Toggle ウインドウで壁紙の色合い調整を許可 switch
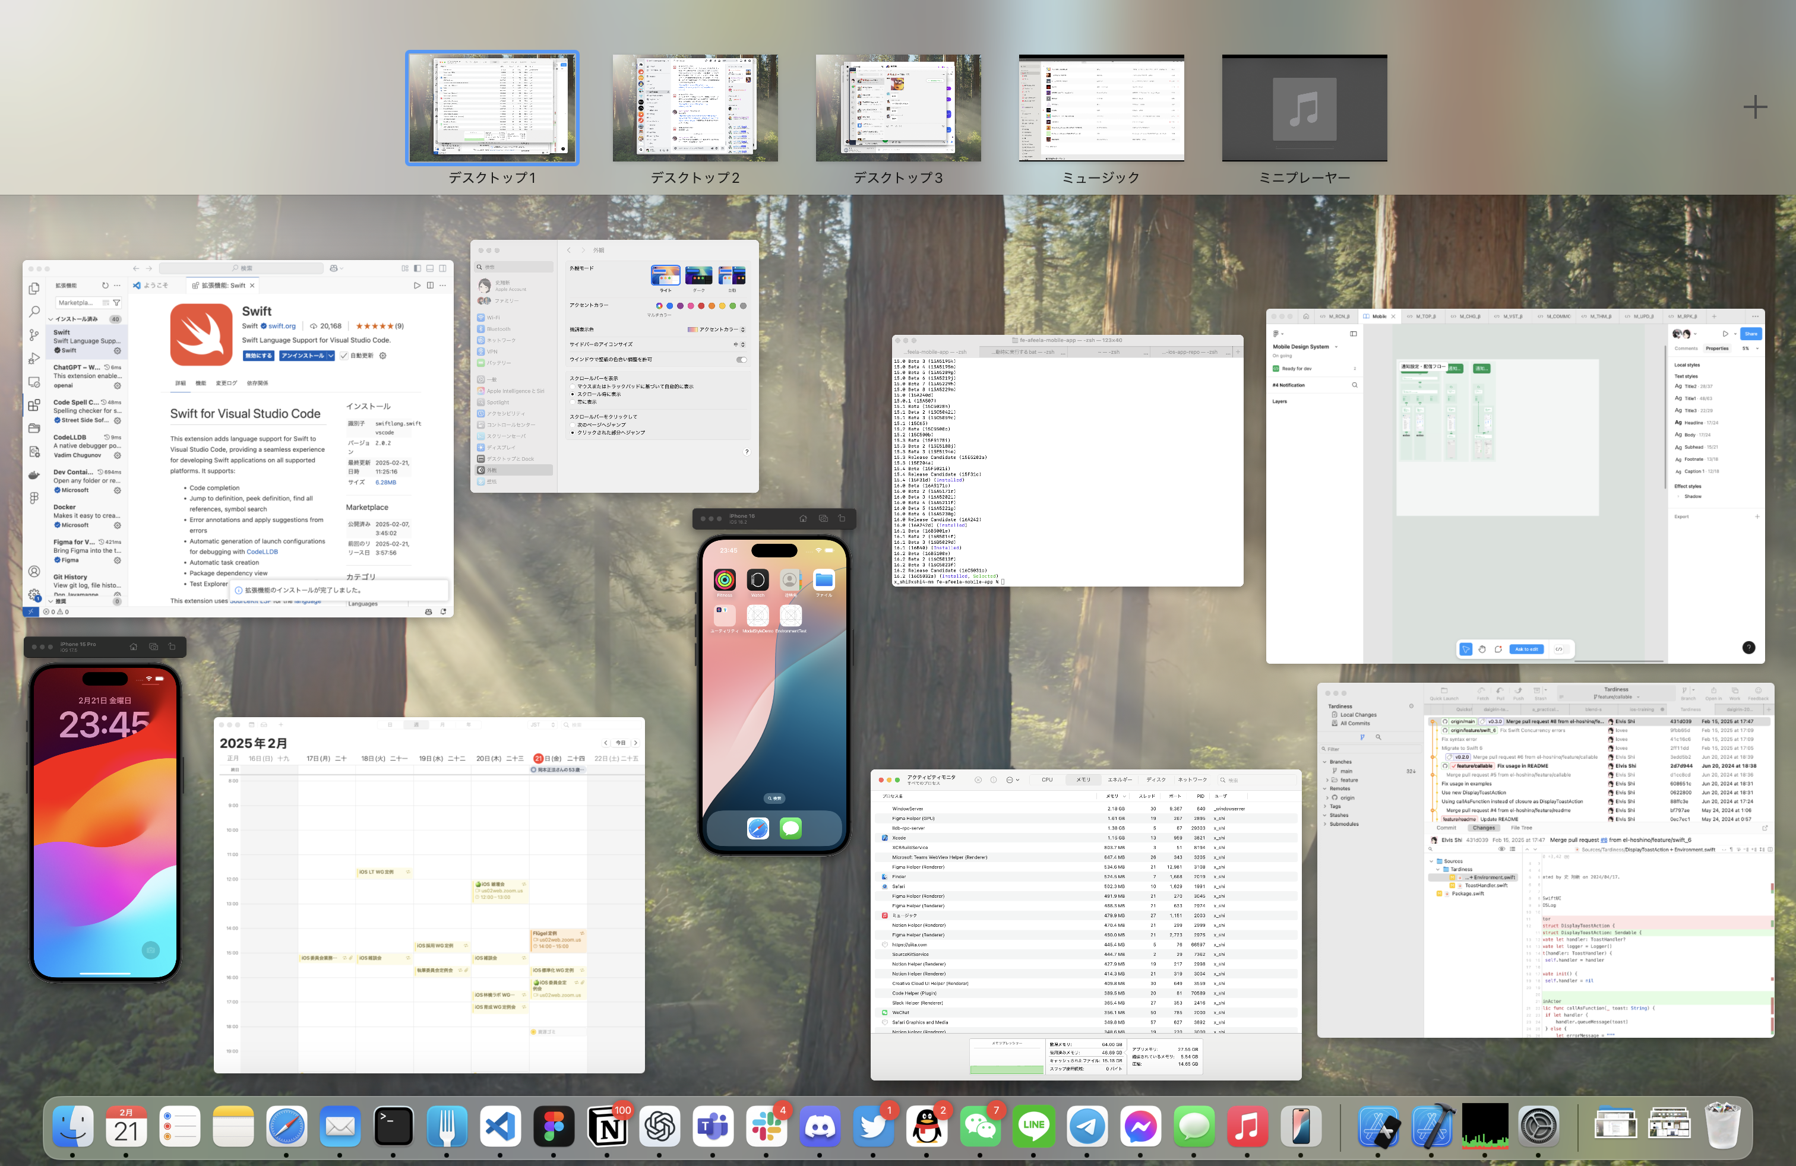 click(x=742, y=360)
